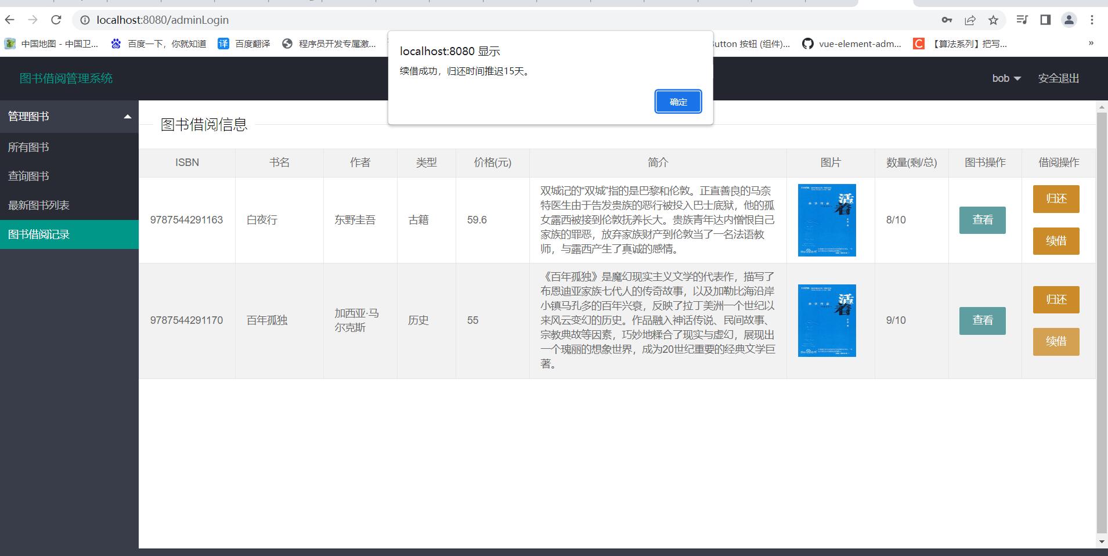Open 中国地图 bookmark
Viewport: 1108px width, 556px height.
[x=52, y=44]
